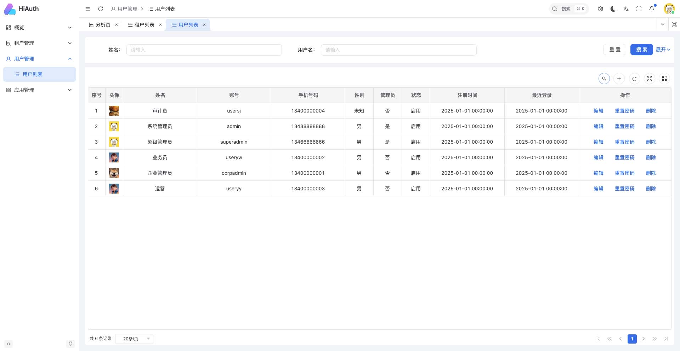Click 删除 on the 审计员 row
680x351 pixels.
[x=651, y=111]
